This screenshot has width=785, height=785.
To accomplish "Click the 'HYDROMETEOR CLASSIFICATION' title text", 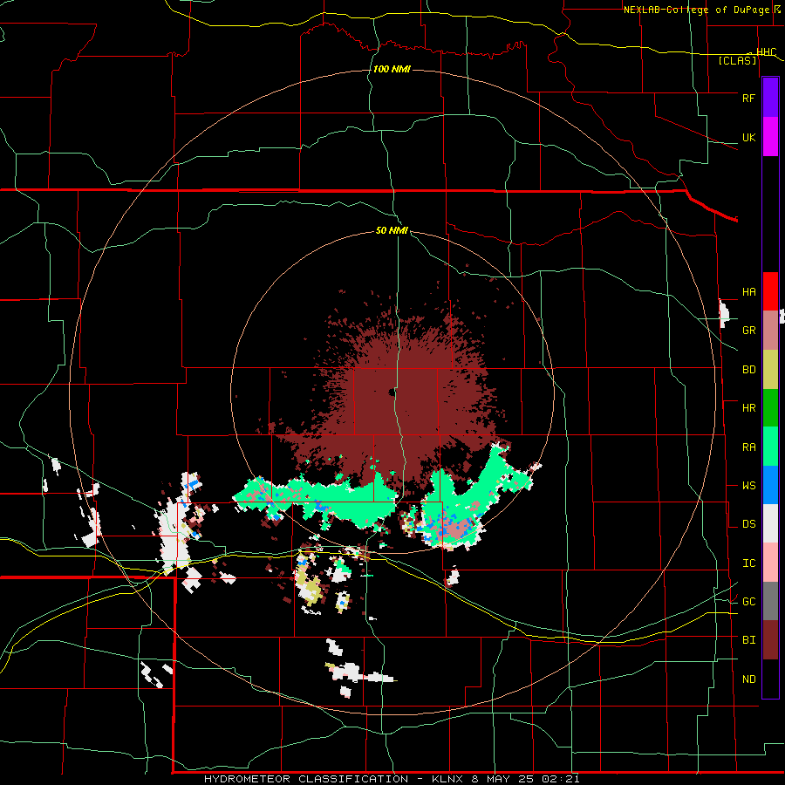I will point(306,779).
